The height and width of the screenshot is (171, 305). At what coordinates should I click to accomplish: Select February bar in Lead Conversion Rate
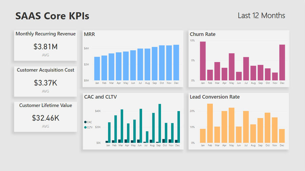(210, 123)
